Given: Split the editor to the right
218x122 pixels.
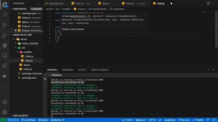Looking at the screenshot, I should pos(208,3).
